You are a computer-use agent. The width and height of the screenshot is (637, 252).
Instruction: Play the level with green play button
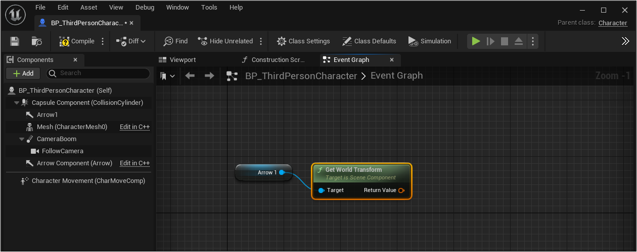pos(476,41)
